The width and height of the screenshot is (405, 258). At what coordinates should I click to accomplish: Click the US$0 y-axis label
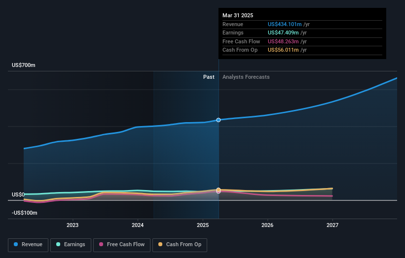[18, 194]
